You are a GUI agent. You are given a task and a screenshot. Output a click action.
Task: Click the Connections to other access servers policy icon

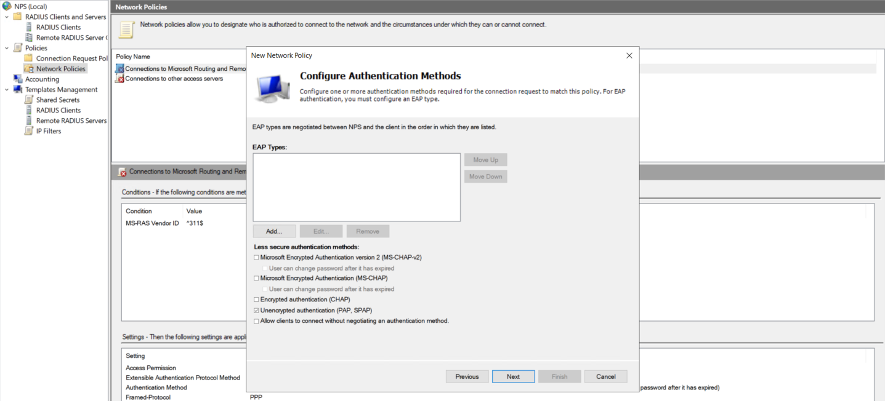(x=119, y=79)
